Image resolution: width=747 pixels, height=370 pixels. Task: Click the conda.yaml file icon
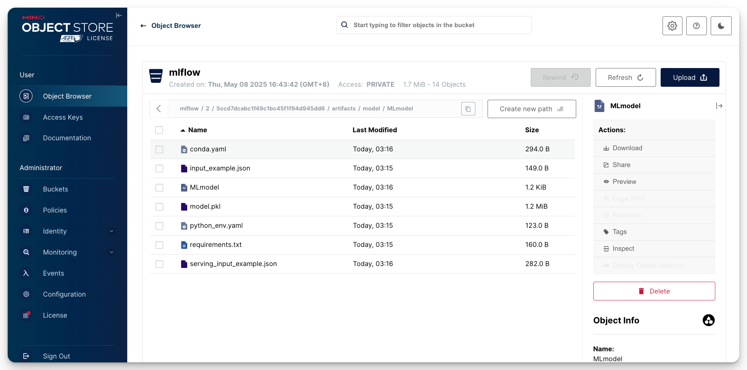coord(184,149)
